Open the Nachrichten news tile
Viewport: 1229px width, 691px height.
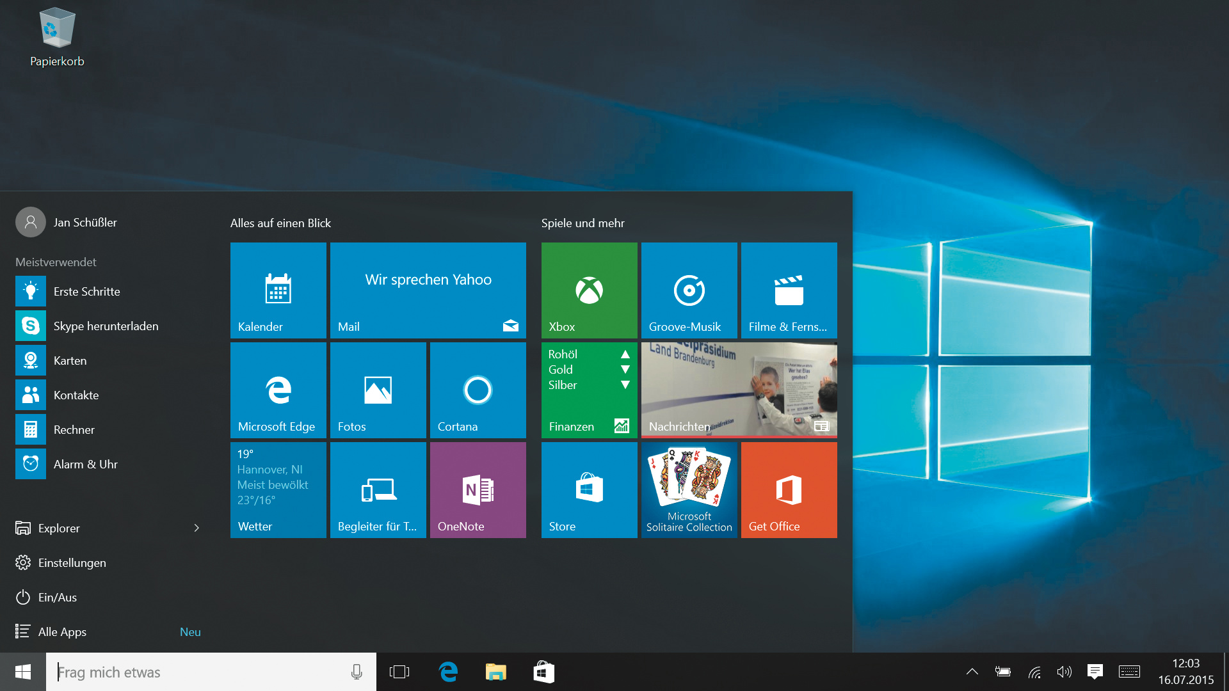click(x=739, y=390)
